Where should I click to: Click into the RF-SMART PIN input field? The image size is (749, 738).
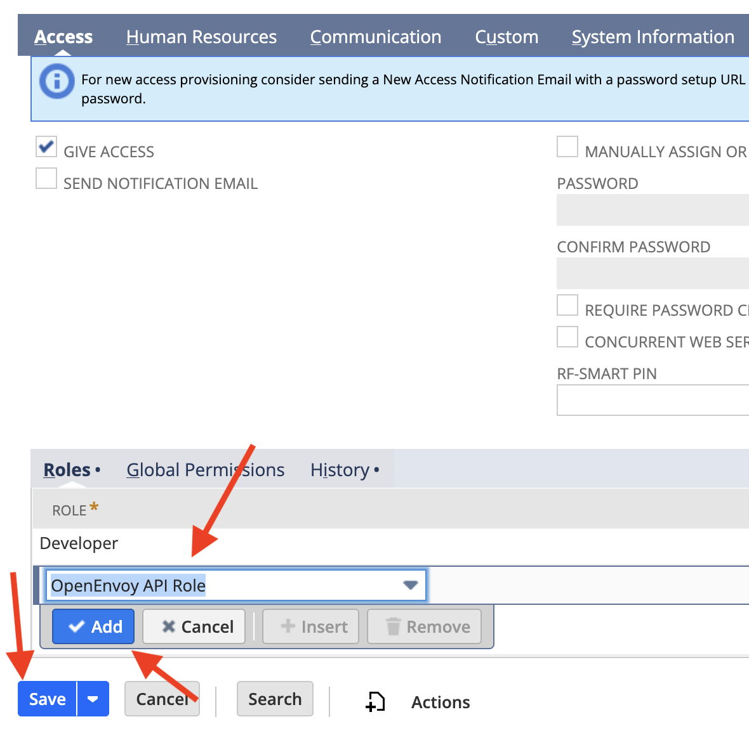click(x=653, y=400)
